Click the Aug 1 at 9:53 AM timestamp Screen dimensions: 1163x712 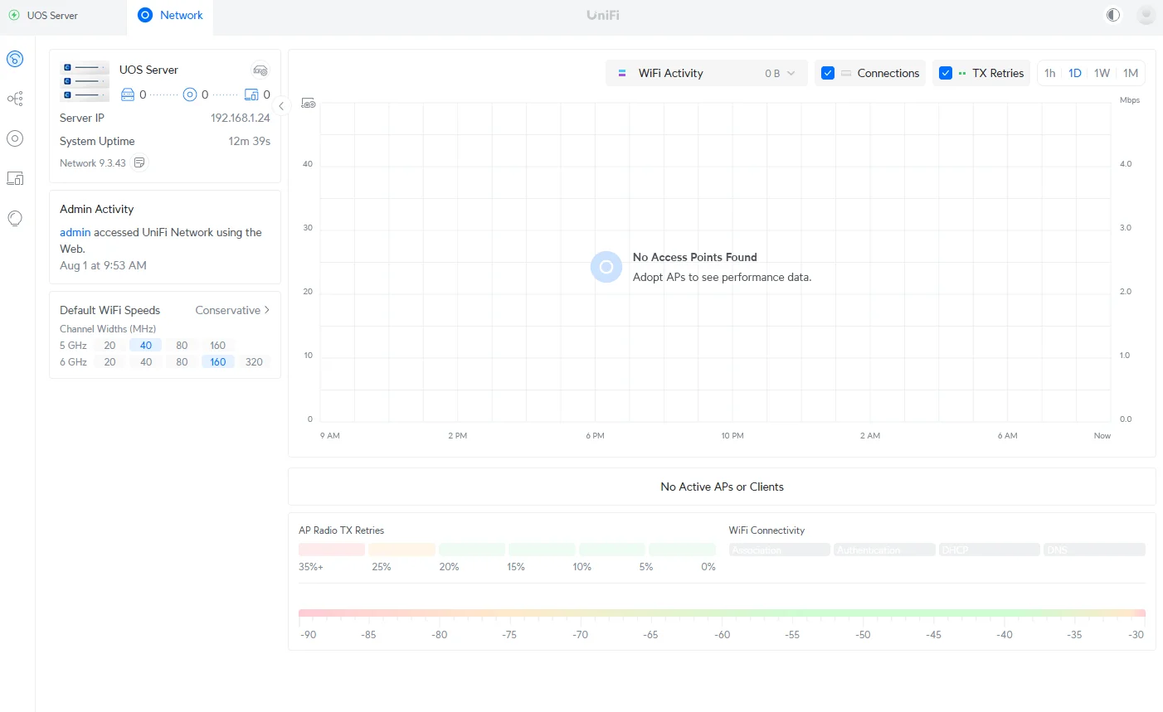coord(103,265)
